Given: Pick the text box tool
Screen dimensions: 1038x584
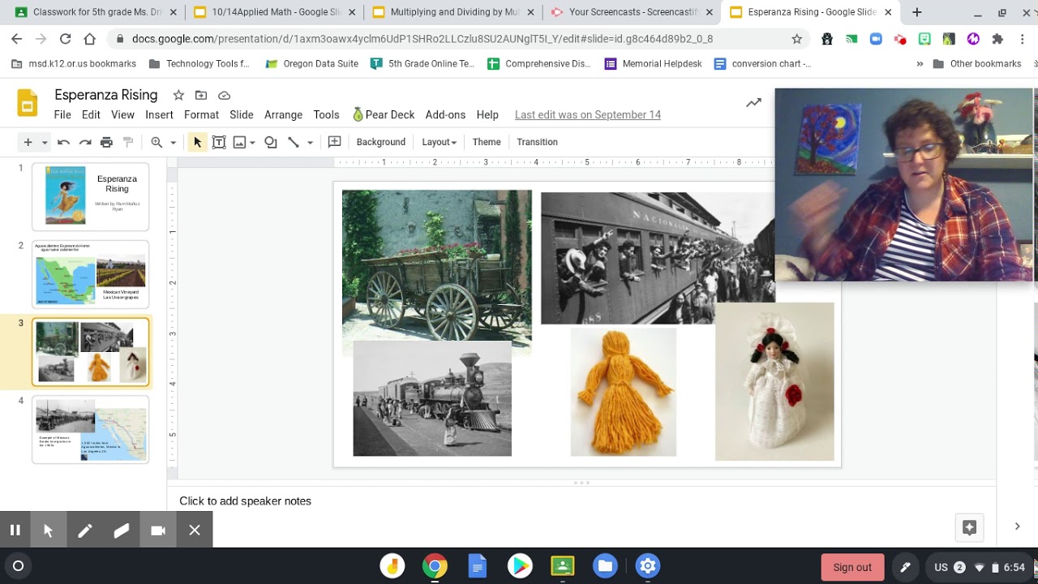Looking at the screenshot, I should 219,142.
